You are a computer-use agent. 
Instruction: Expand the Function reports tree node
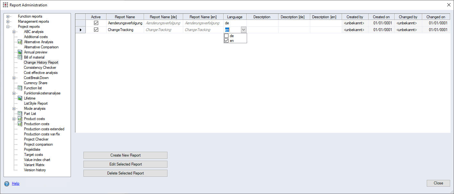tap(8, 16)
